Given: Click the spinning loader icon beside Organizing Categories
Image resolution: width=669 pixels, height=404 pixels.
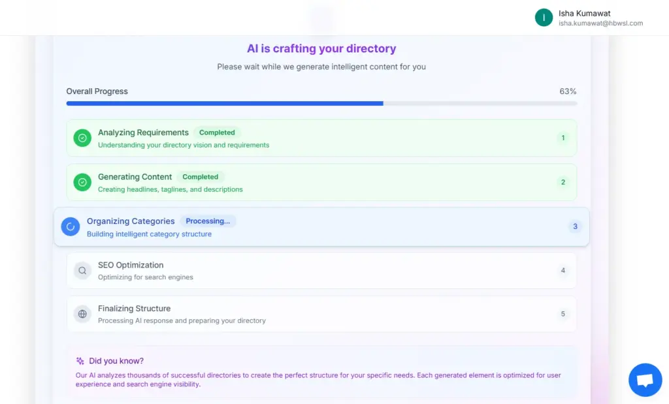Looking at the screenshot, I should 71,226.
